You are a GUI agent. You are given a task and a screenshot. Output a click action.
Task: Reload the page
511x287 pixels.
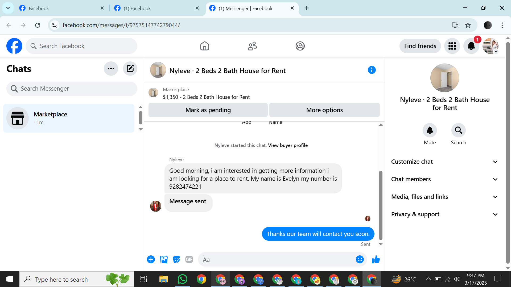(x=38, y=25)
